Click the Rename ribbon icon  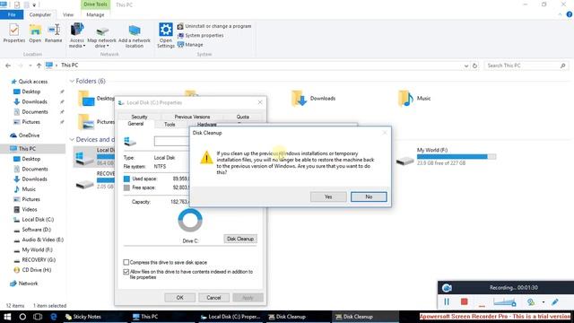54,33
